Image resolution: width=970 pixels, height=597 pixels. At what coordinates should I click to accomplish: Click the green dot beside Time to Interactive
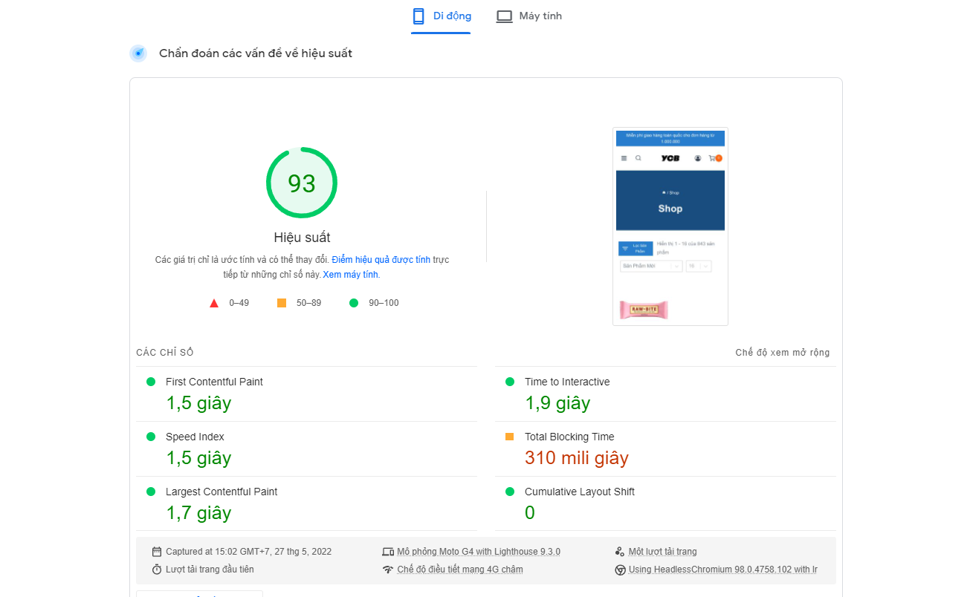pyautogui.click(x=510, y=382)
